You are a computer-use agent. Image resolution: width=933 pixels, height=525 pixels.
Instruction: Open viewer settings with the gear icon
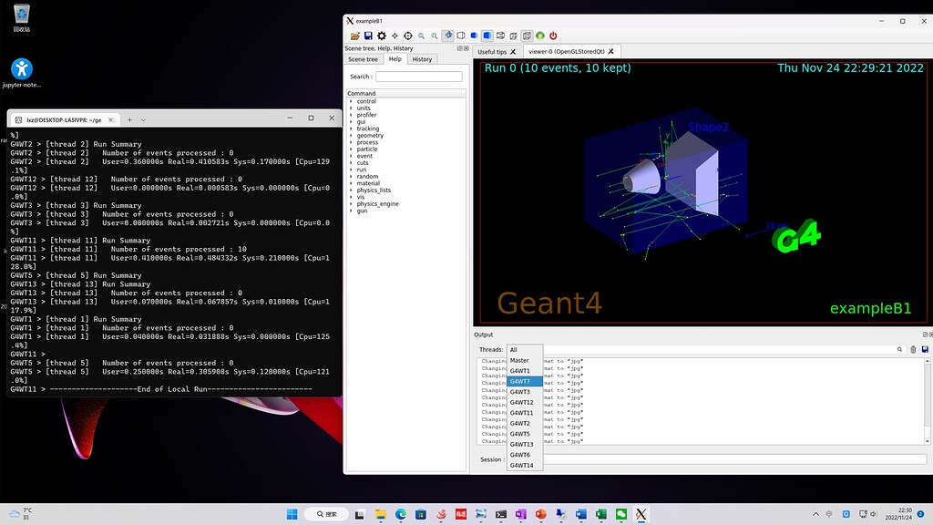click(382, 36)
